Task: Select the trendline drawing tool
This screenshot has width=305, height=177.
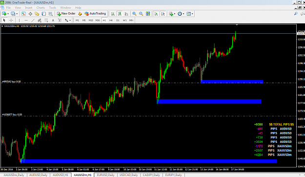Action: tap(33, 20)
